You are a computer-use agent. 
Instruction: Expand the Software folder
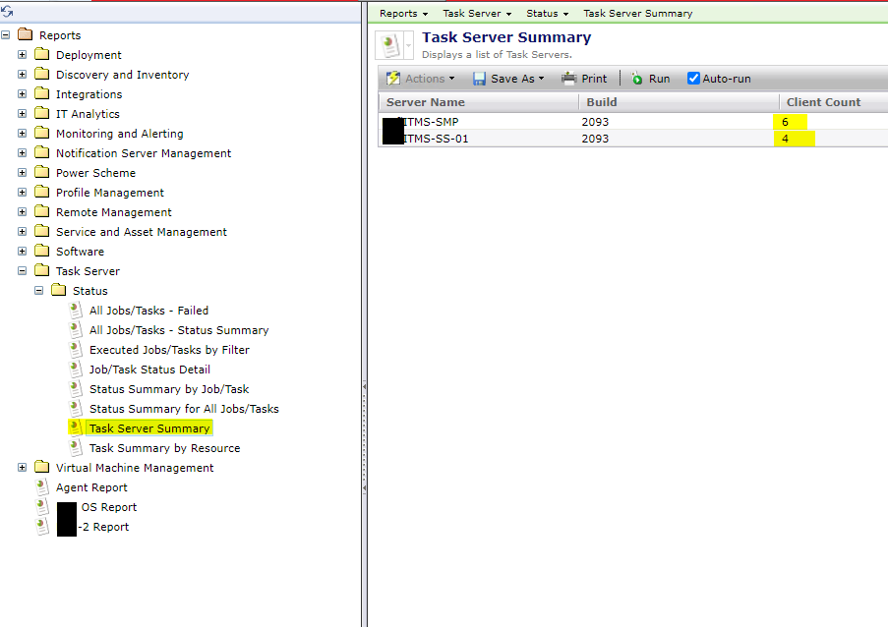(x=22, y=252)
